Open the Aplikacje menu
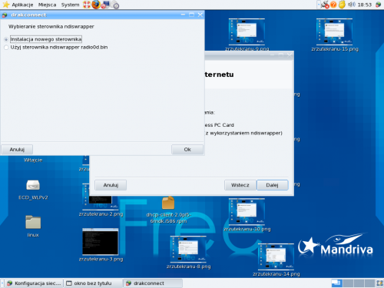Image resolution: width=384 pixels, height=288 pixels. coord(22,5)
